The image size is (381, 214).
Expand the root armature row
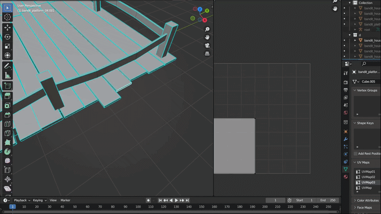click(x=355, y=29)
